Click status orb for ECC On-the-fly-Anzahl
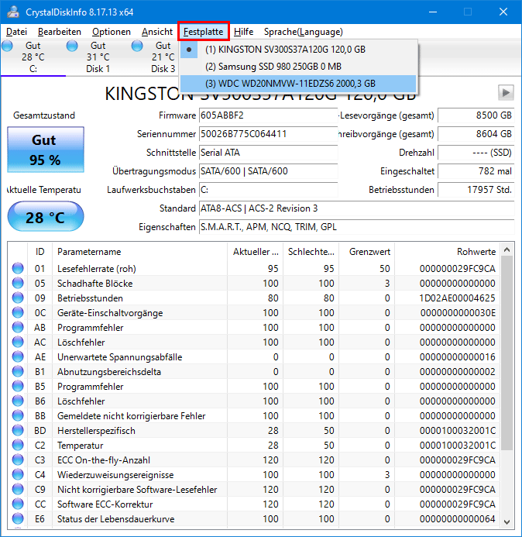 coord(18,460)
